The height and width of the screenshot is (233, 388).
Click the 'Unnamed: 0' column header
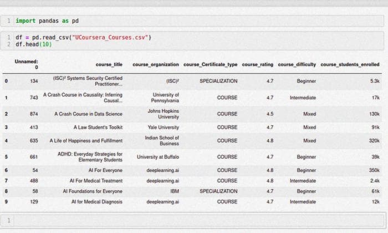[x=26, y=64]
